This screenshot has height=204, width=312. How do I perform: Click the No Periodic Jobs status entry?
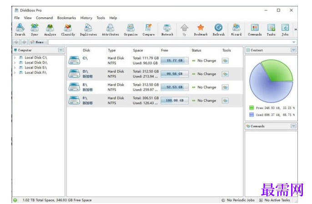238,200
